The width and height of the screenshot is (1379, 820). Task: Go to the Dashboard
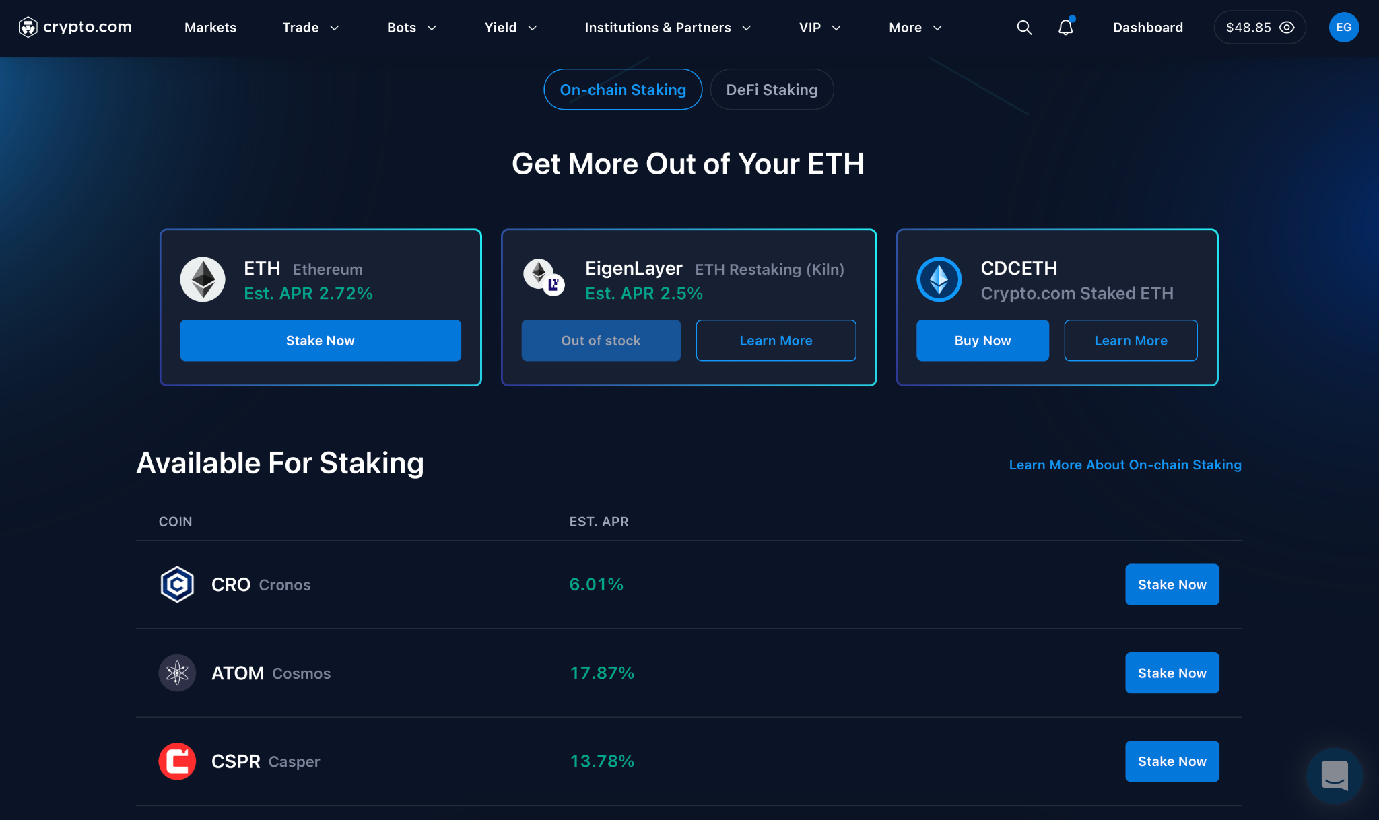1148,28
